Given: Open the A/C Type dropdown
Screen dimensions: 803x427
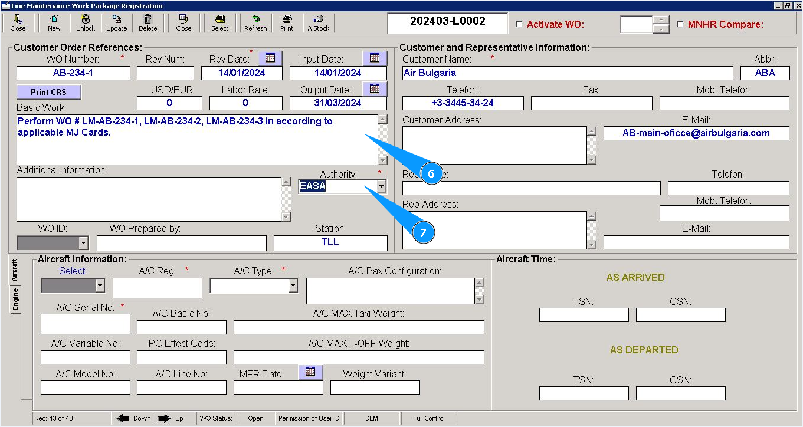Looking at the screenshot, I should [293, 285].
